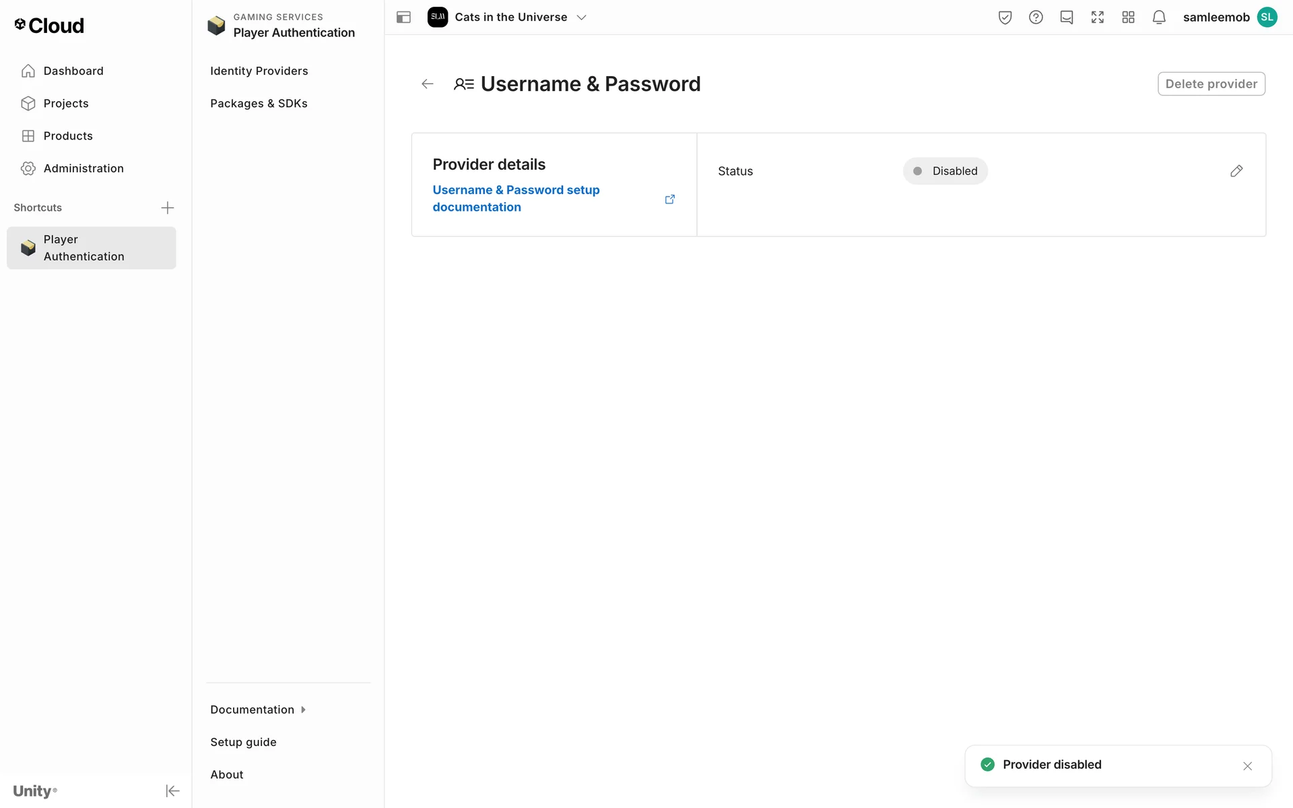Collapse the sidebar using bottom arrow icon

[x=172, y=790]
